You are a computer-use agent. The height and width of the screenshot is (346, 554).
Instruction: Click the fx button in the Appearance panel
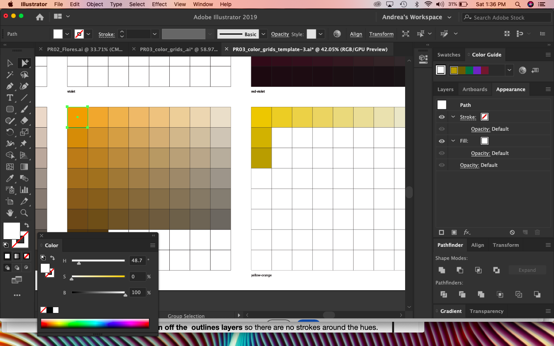coord(467,232)
